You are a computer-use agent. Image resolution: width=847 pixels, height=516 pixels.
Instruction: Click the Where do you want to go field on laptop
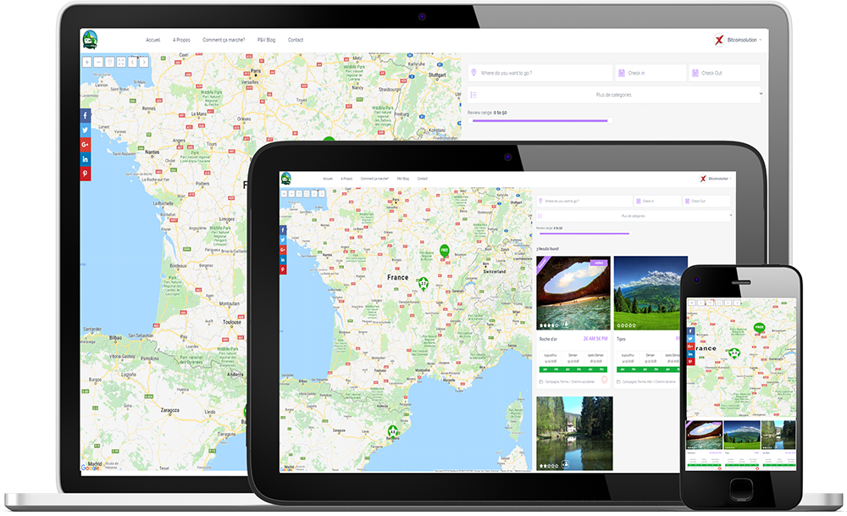[540, 73]
